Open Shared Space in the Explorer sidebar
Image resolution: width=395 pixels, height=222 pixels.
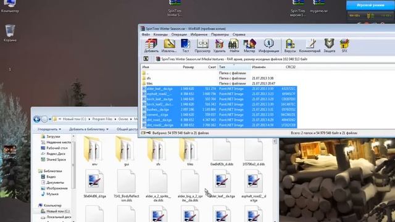tap(53, 160)
